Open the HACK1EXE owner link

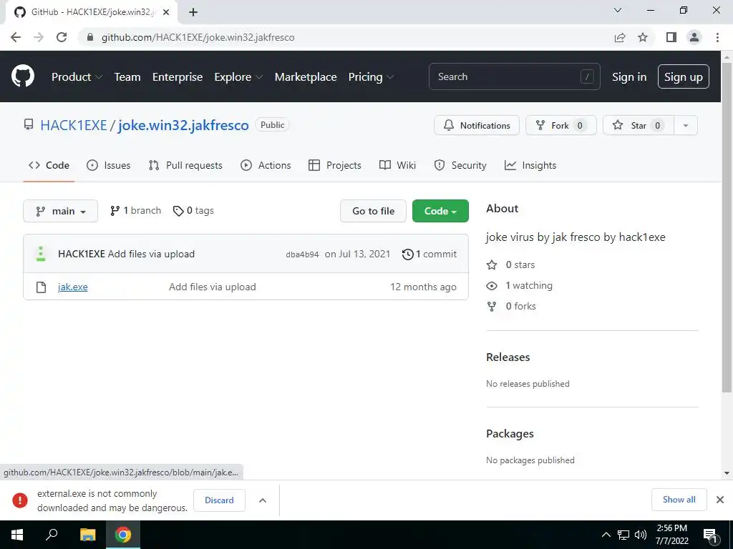(74, 125)
